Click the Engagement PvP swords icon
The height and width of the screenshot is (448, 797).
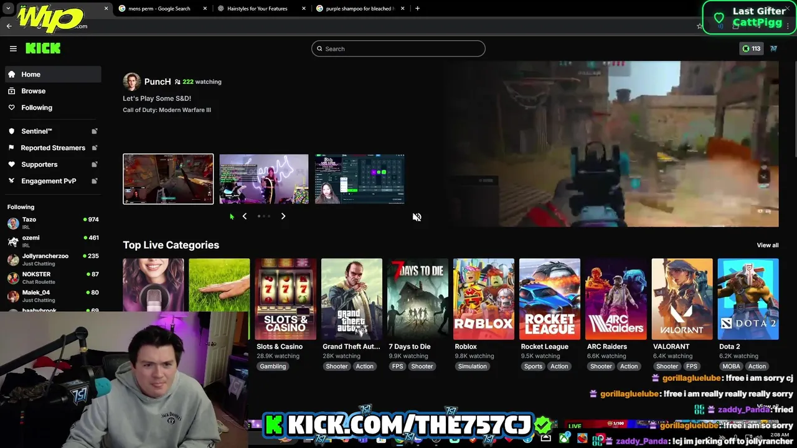point(11,181)
